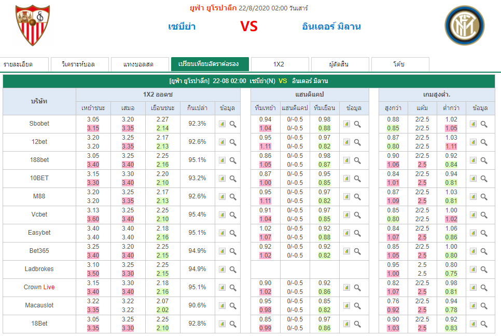Image resolution: width=501 pixels, height=336 pixels.
Task: Click the ยูฟ่า ยูโรปาลีก league title
Action: pos(213,8)
